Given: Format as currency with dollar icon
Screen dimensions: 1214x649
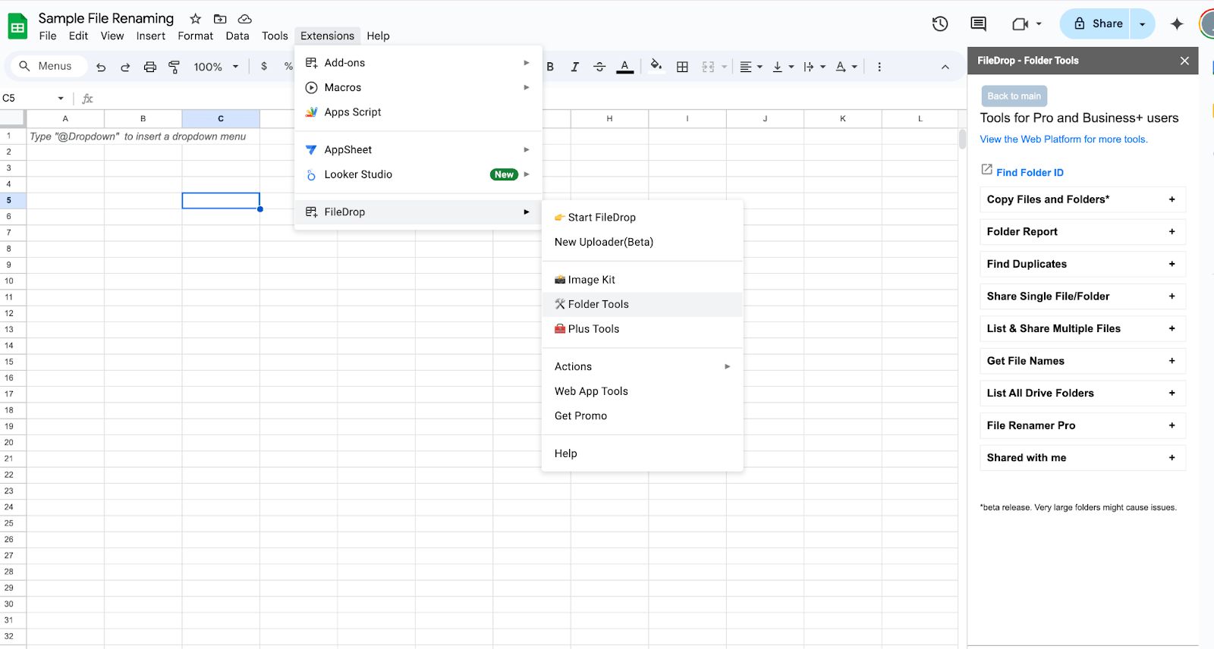Looking at the screenshot, I should tap(264, 67).
